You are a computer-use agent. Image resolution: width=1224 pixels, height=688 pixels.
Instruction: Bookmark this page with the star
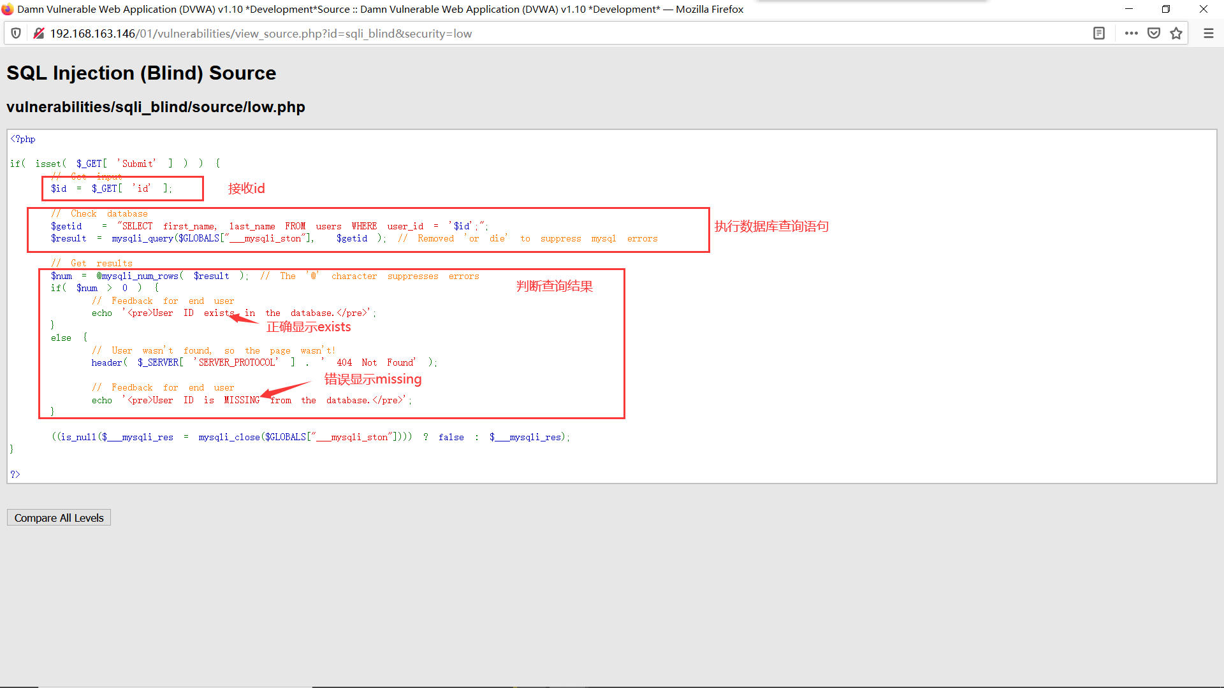point(1176,33)
